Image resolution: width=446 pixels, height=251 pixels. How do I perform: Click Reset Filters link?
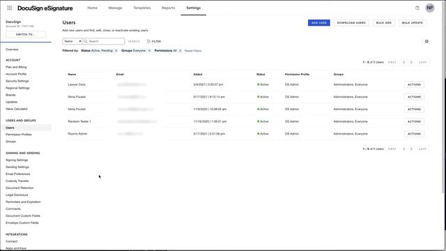click(193, 51)
